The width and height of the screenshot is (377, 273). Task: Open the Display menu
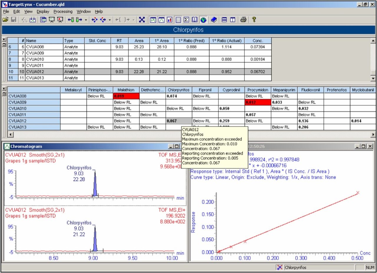pyautogui.click(x=43, y=11)
